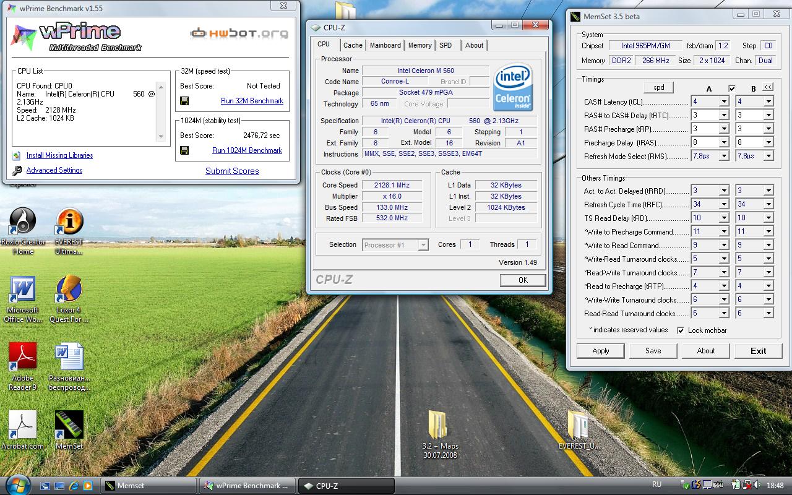The image size is (792, 495).
Task: Click the spd button in MemSet Timings
Action: coord(659,88)
